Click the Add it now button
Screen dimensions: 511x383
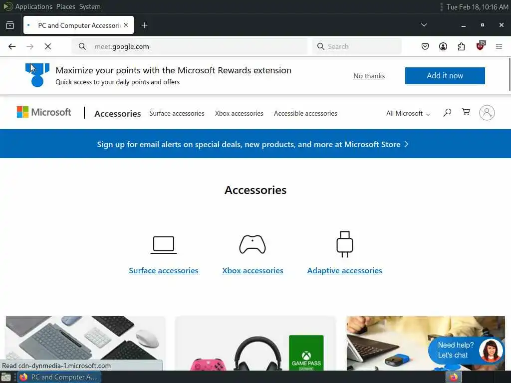pyautogui.click(x=445, y=76)
